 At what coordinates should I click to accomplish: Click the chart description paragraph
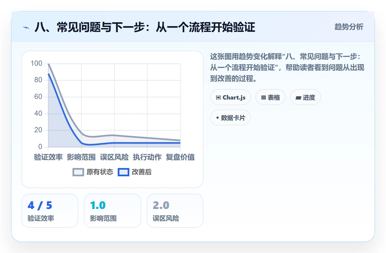point(287,67)
